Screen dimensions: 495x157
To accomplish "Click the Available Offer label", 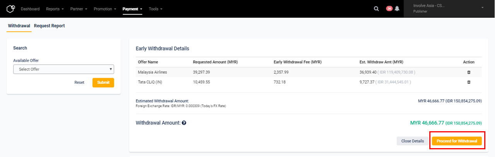I will 26,60.
